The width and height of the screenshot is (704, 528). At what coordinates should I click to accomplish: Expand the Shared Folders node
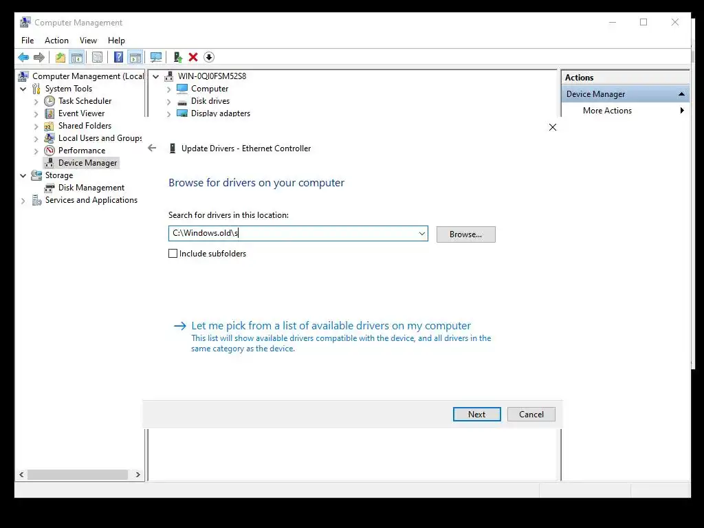(36, 126)
